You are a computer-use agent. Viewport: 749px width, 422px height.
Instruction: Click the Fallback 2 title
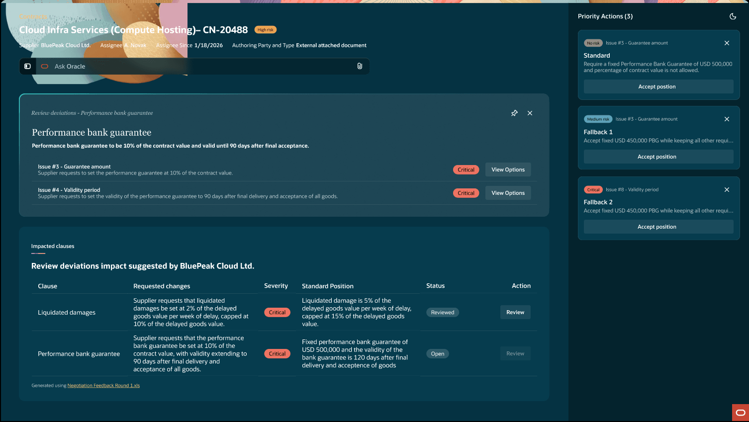pos(598,202)
